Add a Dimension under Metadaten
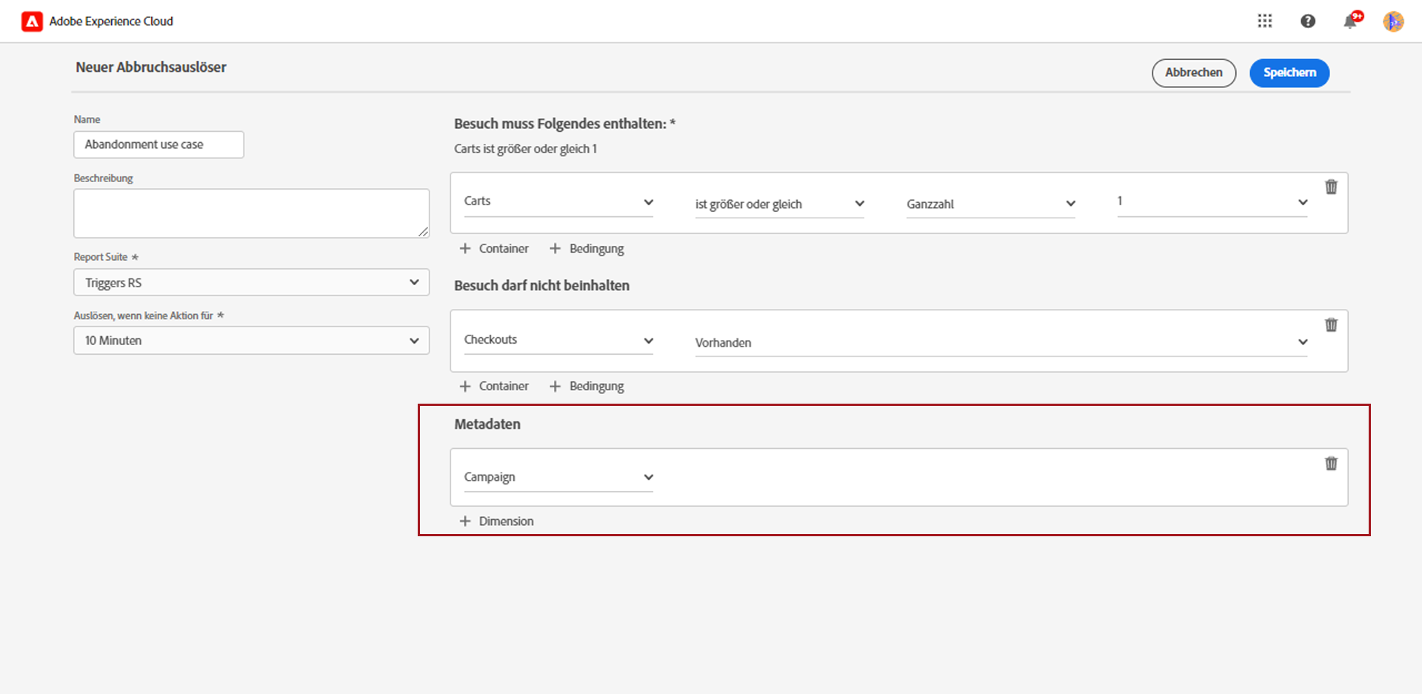1422x694 pixels. click(497, 521)
